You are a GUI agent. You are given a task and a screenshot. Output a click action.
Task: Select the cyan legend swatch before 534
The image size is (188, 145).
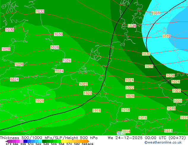tap(40, 141)
